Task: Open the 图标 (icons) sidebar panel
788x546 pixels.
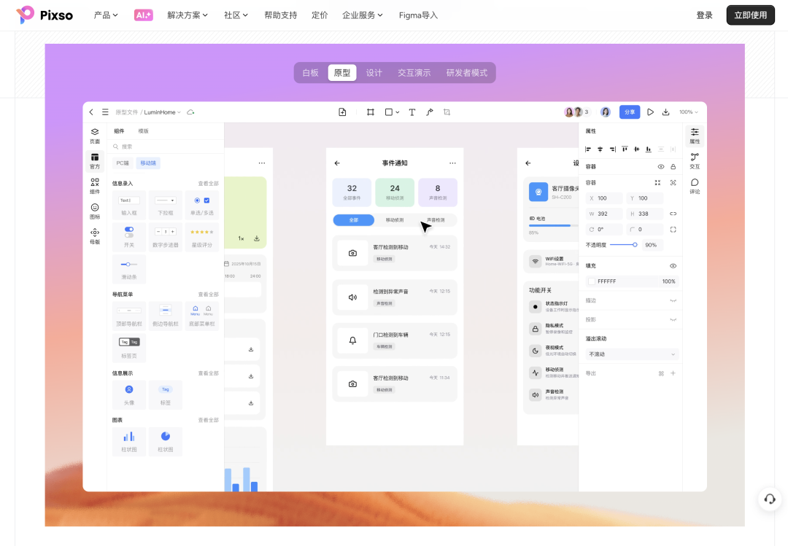Action: pos(94,211)
